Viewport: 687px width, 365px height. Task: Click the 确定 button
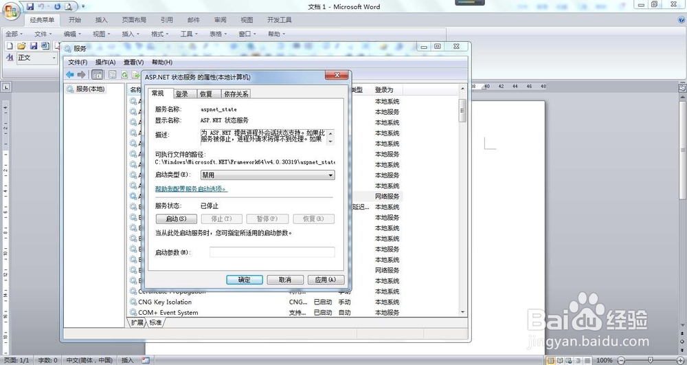245,280
